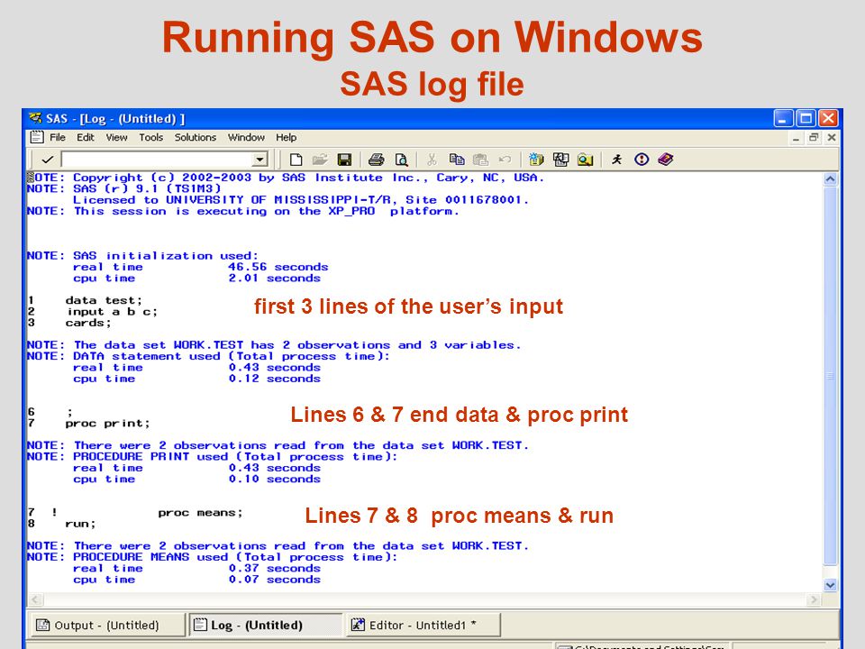Viewport: 865px width, 649px height.
Task: Minimize the SAS main window
Action: pyautogui.click(x=783, y=118)
